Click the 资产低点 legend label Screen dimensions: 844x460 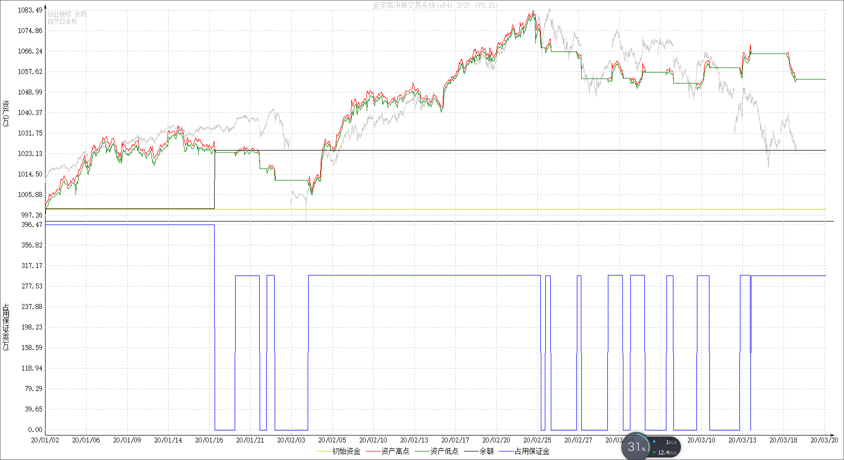[444, 451]
